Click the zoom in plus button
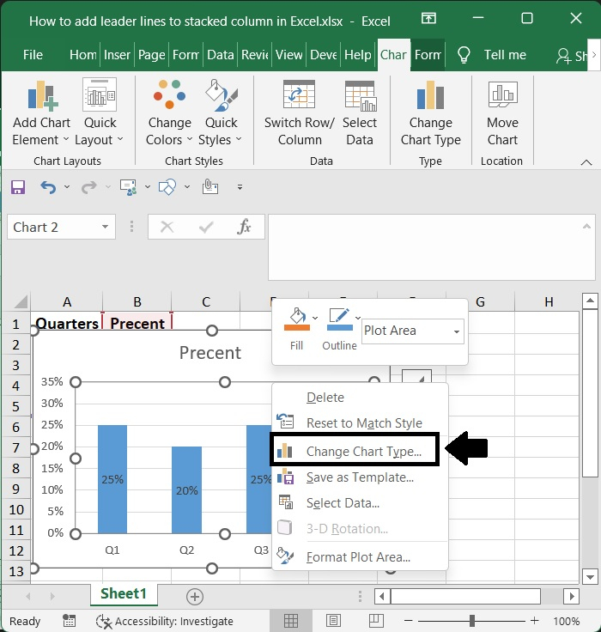This screenshot has height=632, width=601. click(535, 621)
